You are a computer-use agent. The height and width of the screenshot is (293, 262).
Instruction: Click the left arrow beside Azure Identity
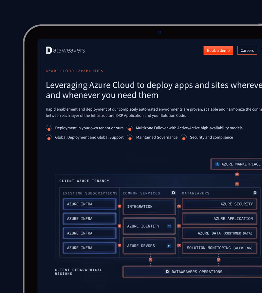point(120,226)
